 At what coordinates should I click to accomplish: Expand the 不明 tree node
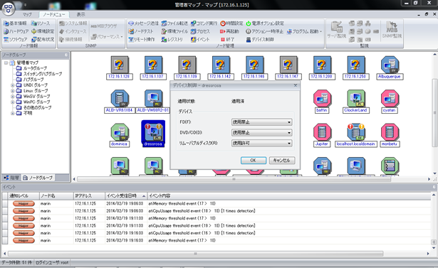[13, 114]
